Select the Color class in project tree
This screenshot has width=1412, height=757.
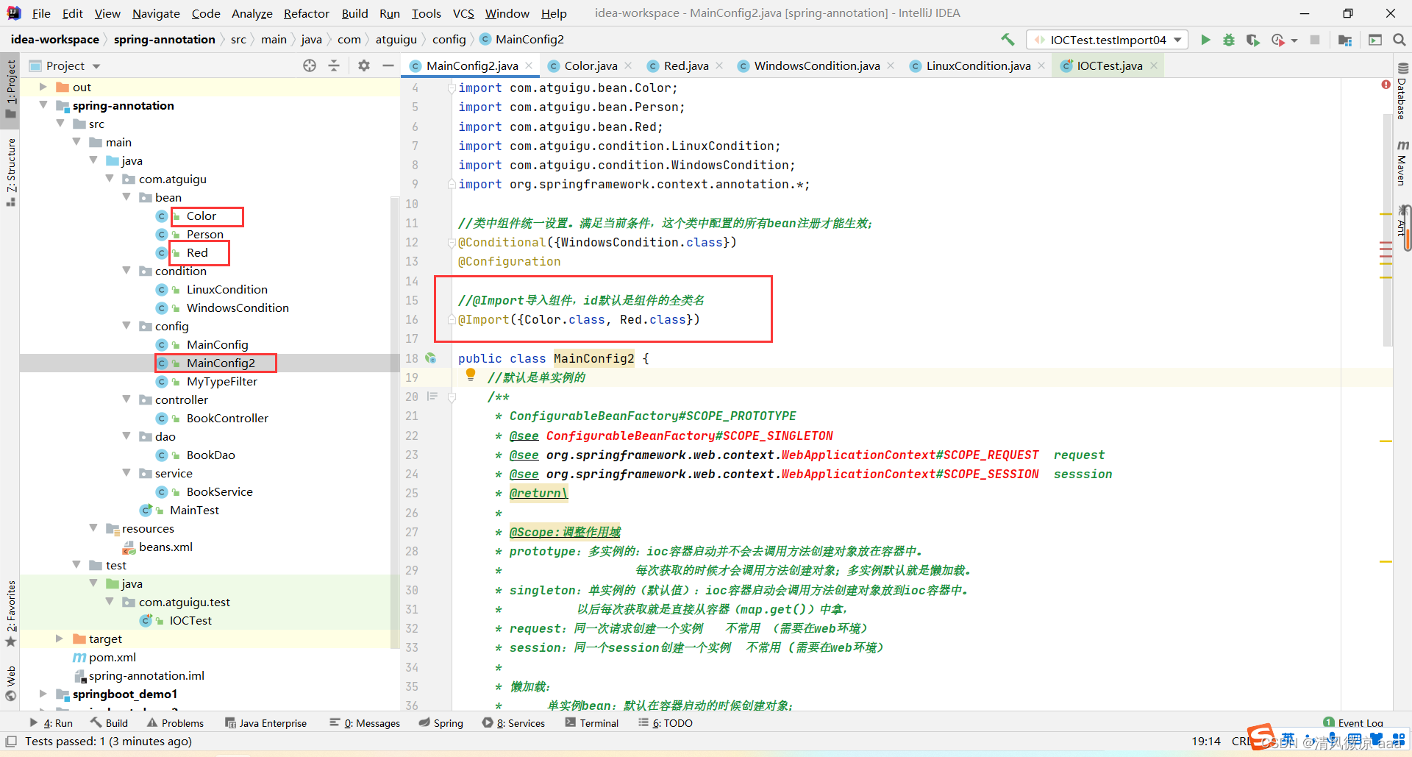[x=201, y=216]
